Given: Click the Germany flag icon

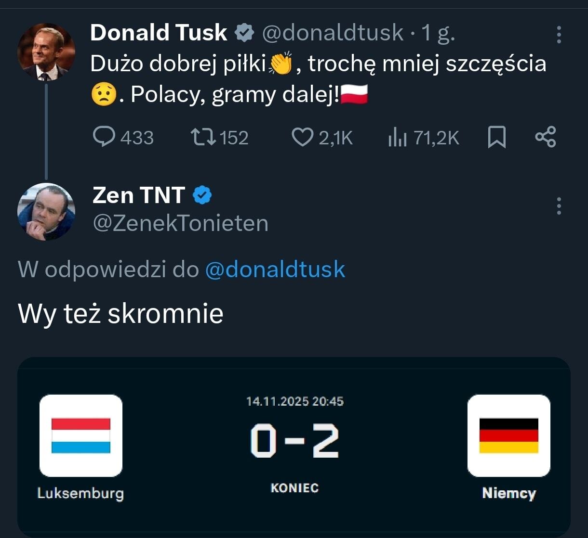Looking at the screenshot, I should pyautogui.click(x=508, y=436).
